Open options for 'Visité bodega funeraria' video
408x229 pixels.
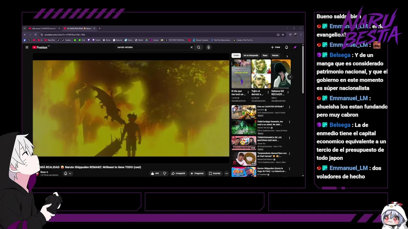coord(289,122)
